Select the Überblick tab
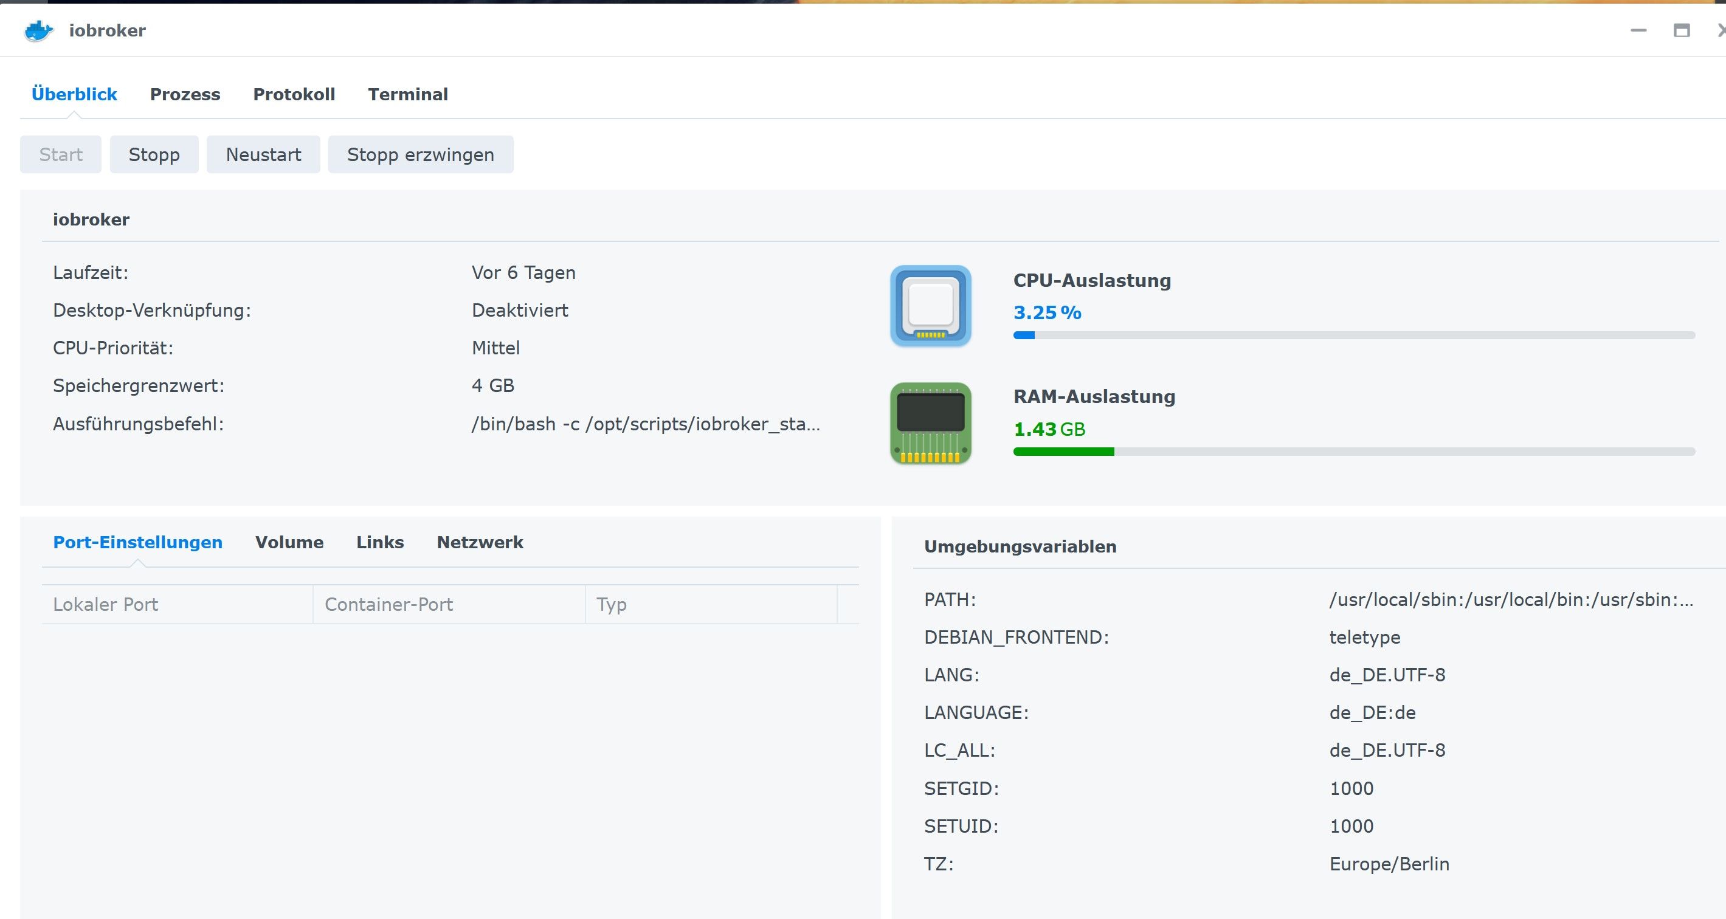Image resolution: width=1726 pixels, height=919 pixels. [x=74, y=94]
